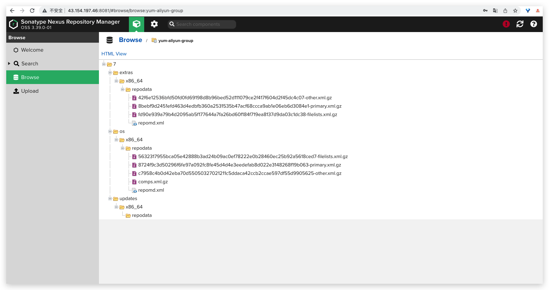Open Welcome in the sidebar
This screenshot has width=549, height=290.
32,50
